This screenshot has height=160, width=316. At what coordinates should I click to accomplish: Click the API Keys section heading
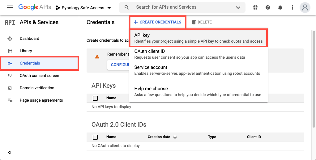pyautogui.click(x=104, y=86)
